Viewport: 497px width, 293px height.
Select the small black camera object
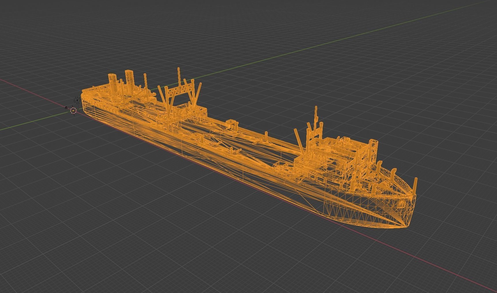pyautogui.click(x=67, y=108)
